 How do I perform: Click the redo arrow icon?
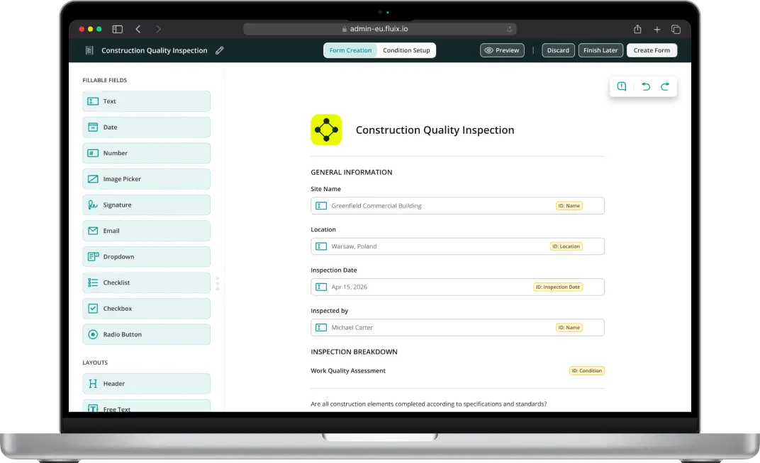tap(665, 86)
